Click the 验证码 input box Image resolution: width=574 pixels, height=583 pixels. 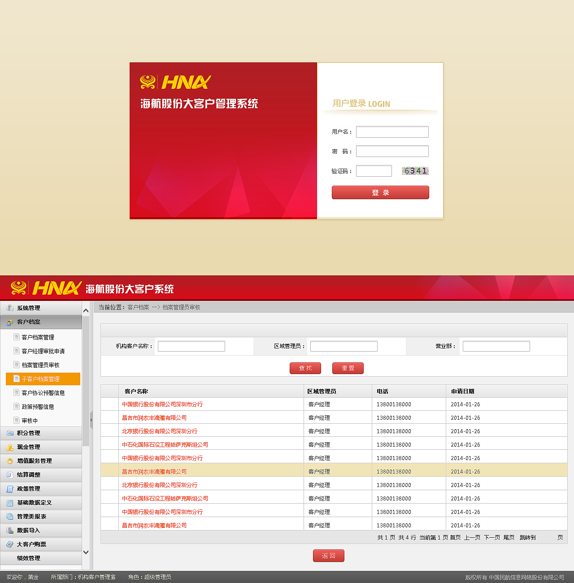(x=374, y=171)
